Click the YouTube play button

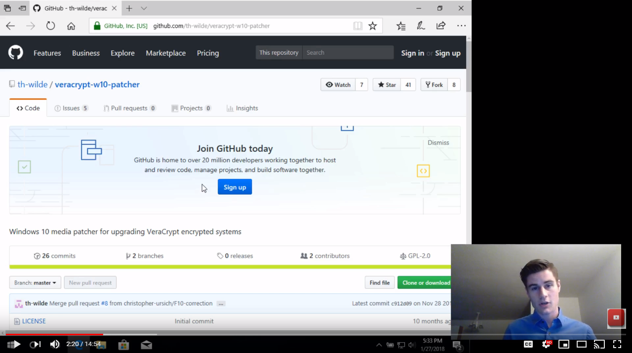pyautogui.click(x=16, y=344)
